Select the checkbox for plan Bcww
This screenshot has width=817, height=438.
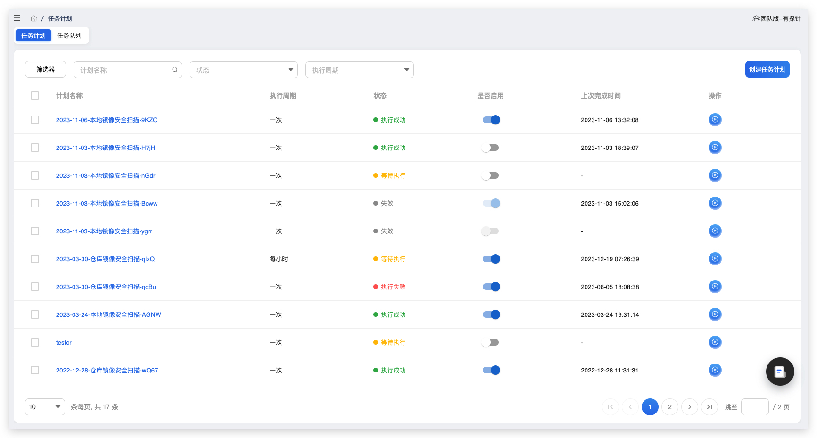coord(35,203)
